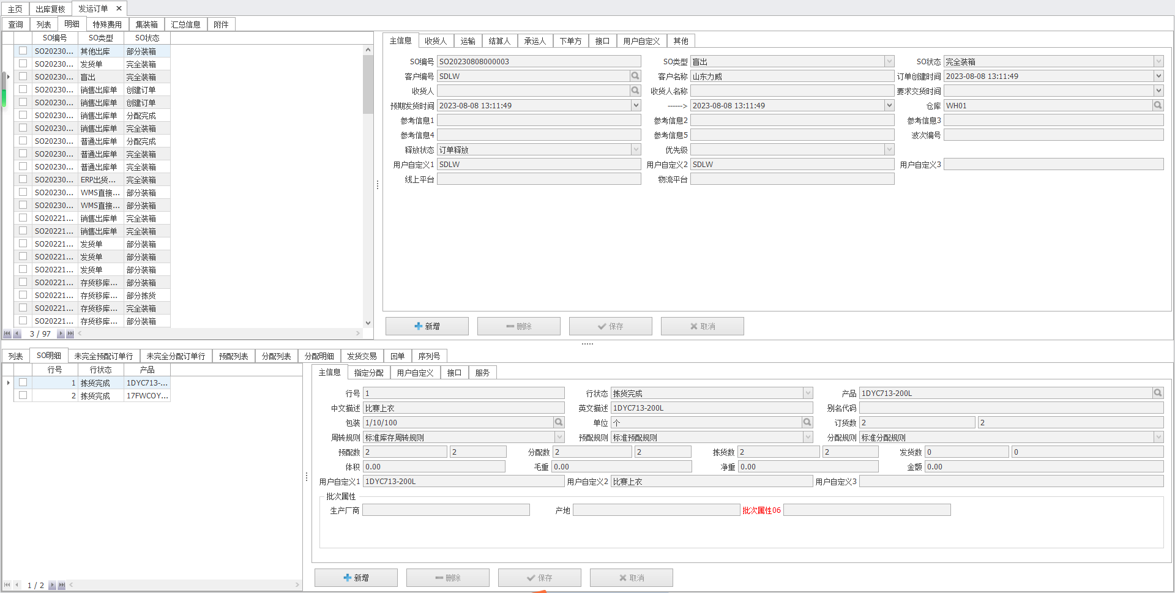Open the 承运人 tab in header
The image size is (1175, 593).
click(535, 41)
